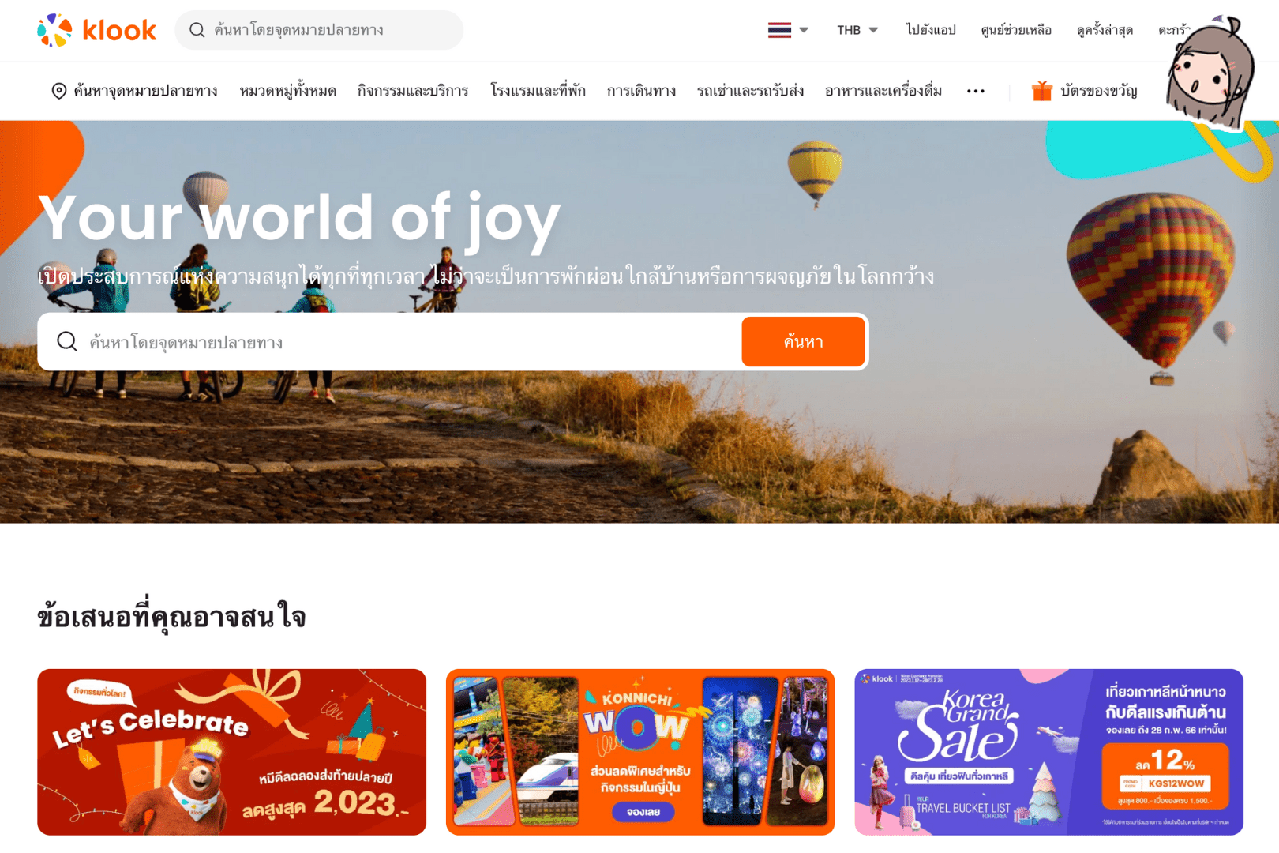
Task: Click จองเลย button on Konnichi Wow banner
Action: (x=643, y=811)
